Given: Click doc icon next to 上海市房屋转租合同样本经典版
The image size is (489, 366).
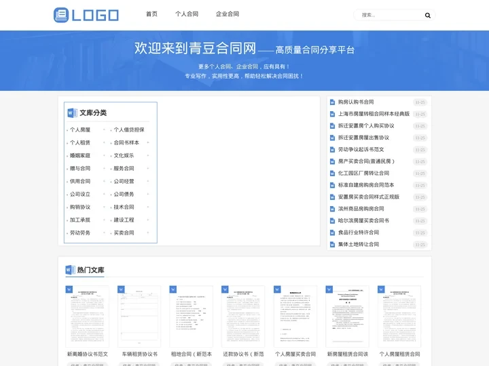Looking at the screenshot, I should [332, 115].
